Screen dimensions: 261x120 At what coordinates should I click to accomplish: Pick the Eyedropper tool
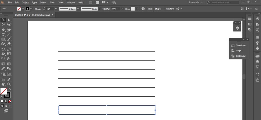click(3, 68)
